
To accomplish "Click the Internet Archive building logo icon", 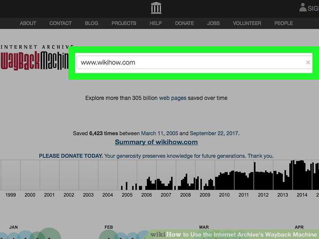I will (x=156, y=8).
